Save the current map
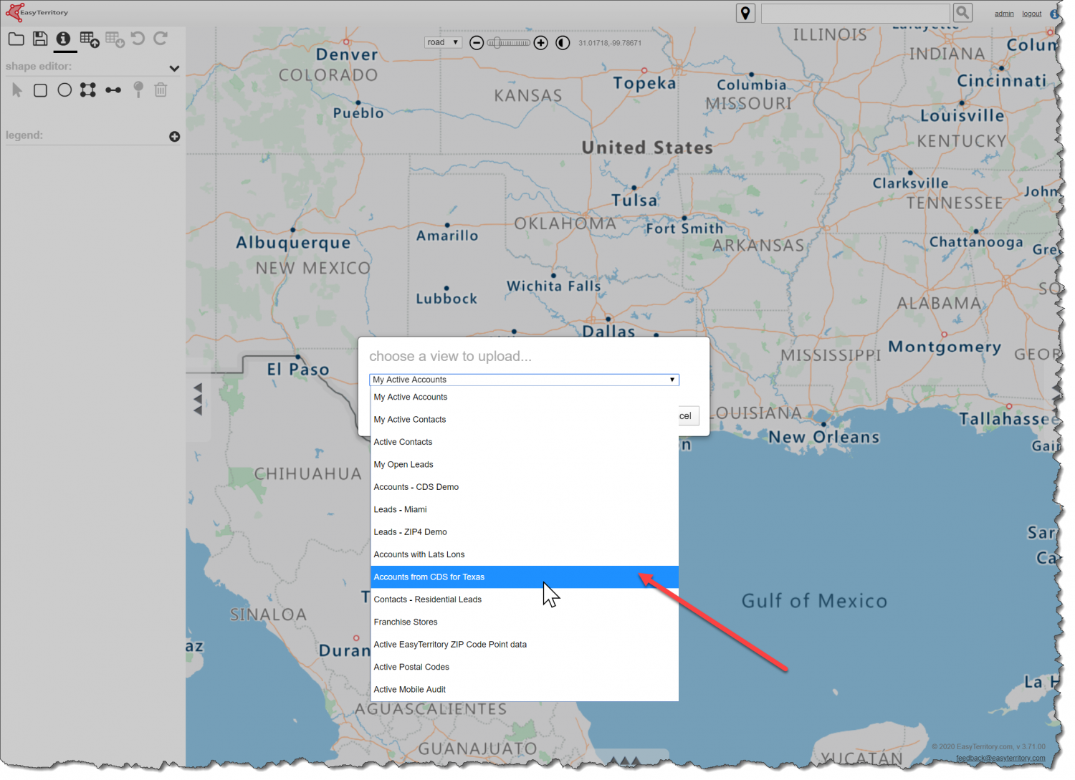The width and height of the screenshot is (1075, 780). click(x=40, y=39)
